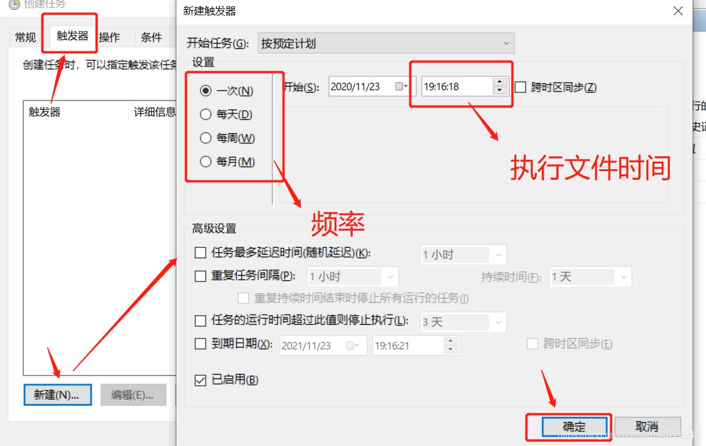Check the 重复任务间隔 checkbox
The width and height of the screenshot is (706, 446).
click(201, 276)
